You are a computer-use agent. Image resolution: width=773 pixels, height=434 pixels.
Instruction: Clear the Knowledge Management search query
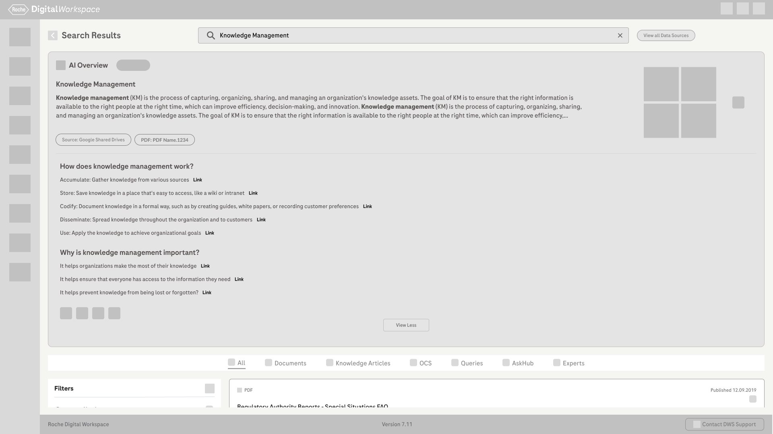[620, 35]
